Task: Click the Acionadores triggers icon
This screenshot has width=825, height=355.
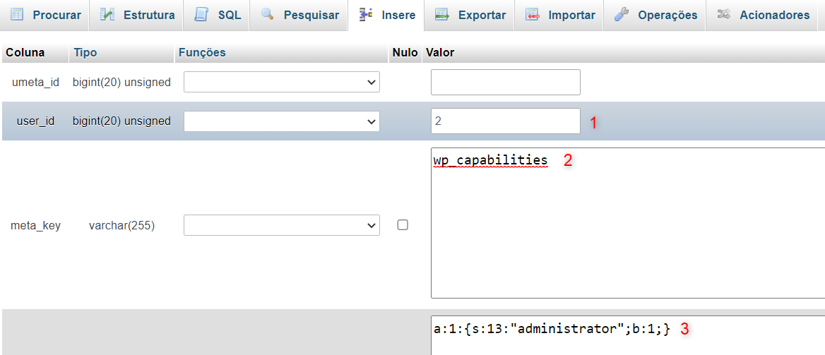Action: 723,15
